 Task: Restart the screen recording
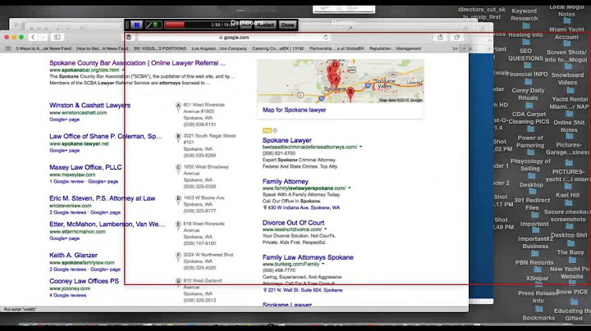click(x=265, y=25)
